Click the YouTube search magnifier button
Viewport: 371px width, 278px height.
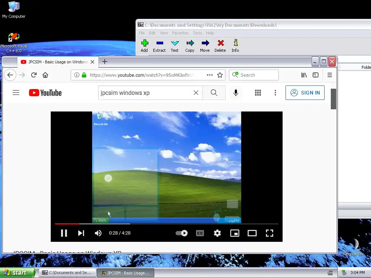[214, 93]
